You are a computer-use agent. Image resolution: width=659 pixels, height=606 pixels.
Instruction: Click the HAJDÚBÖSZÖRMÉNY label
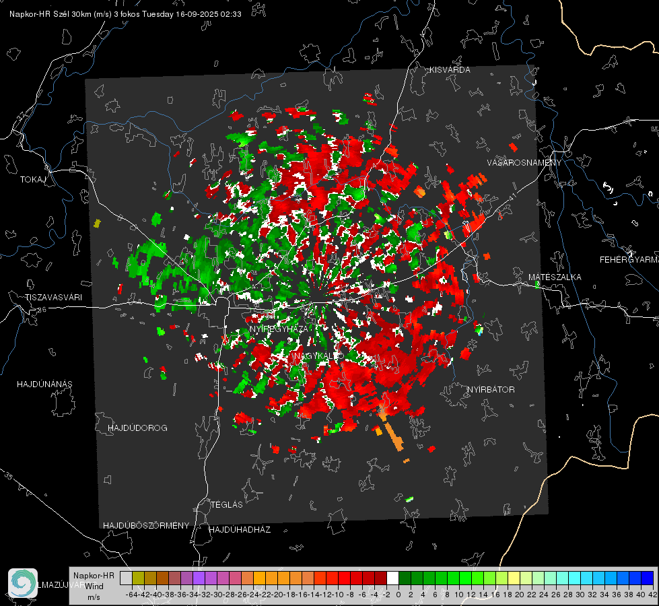(x=146, y=526)
